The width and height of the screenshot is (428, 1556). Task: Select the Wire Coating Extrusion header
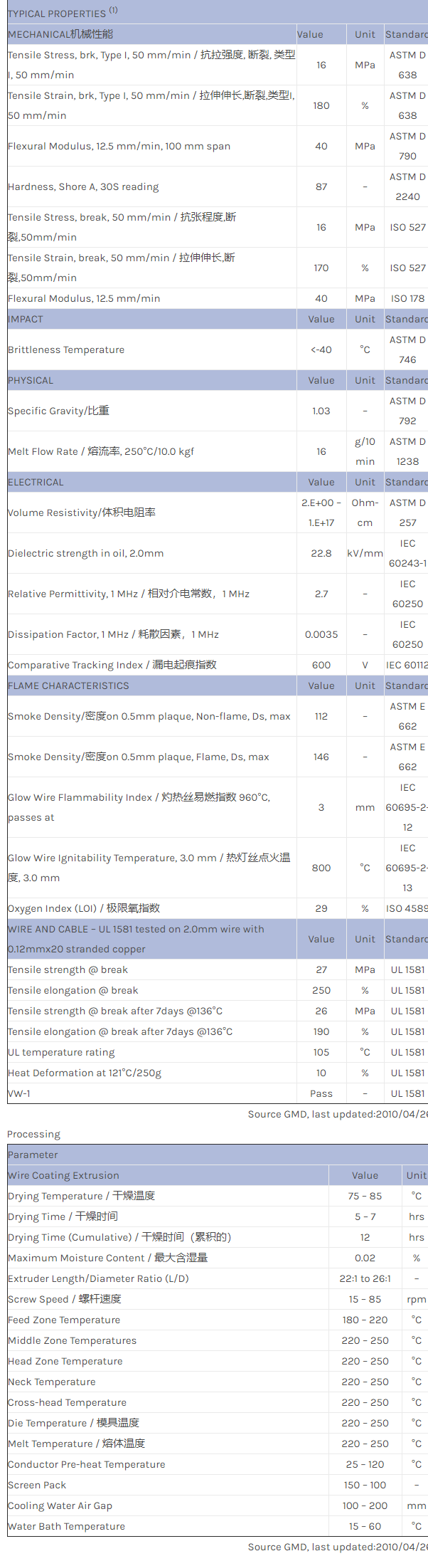tap(63, 1175)
